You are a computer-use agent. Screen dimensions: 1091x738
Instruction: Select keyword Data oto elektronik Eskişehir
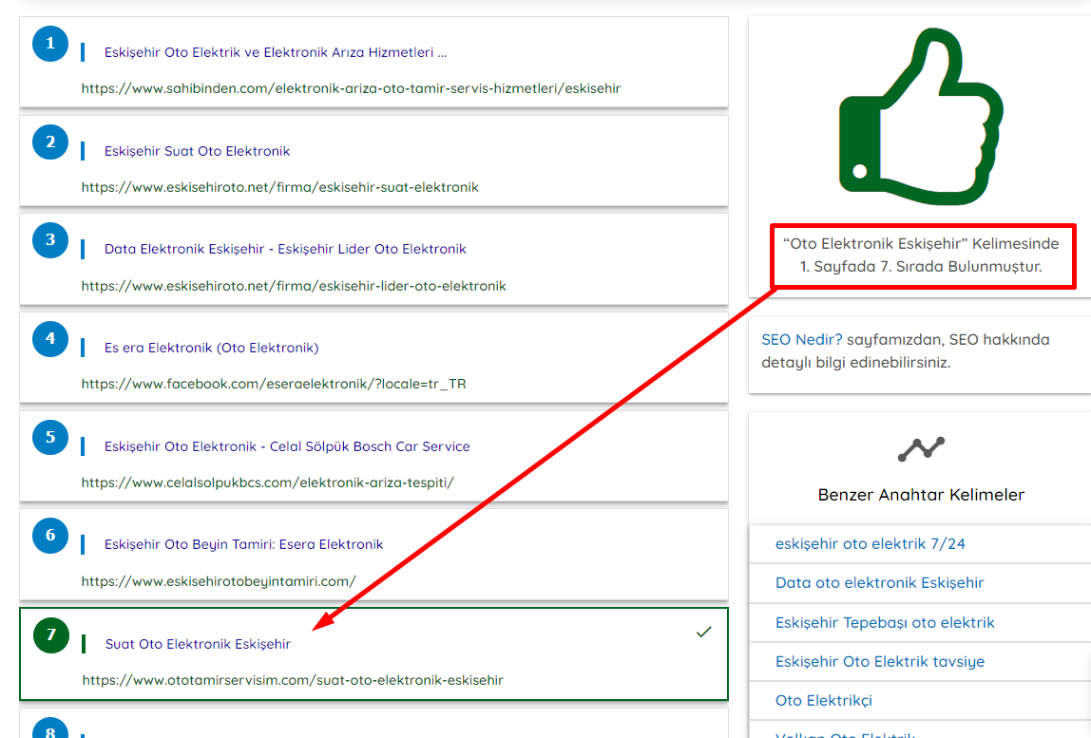[x=879, y=583]
